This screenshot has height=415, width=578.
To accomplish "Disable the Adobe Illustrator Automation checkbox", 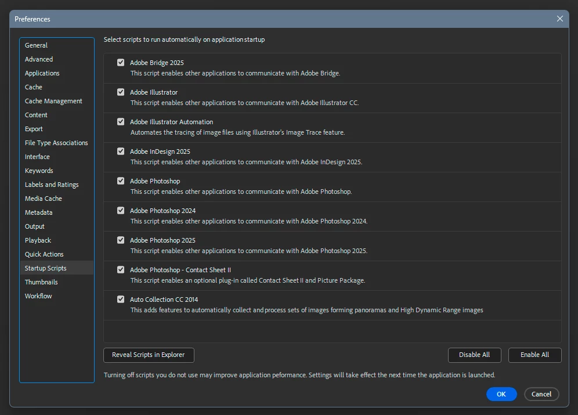I will [x=121, y=122].
